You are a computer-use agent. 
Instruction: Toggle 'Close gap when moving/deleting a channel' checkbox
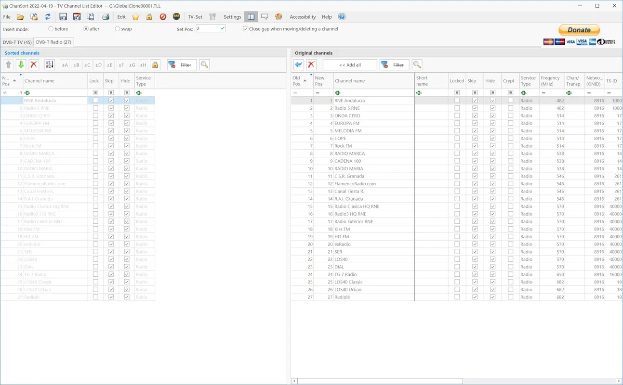pos(246,29)
